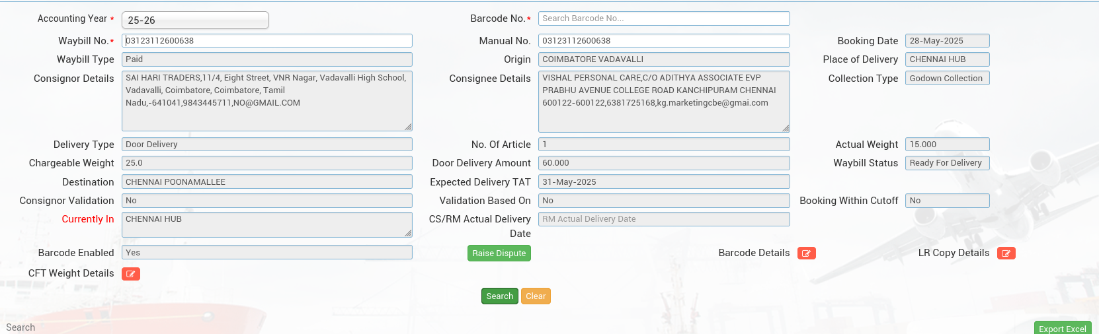The width and height of the screenshot is (1099, 334).
Task: Open the Accounting Year 25-26 dropdown
Action: 195,20
